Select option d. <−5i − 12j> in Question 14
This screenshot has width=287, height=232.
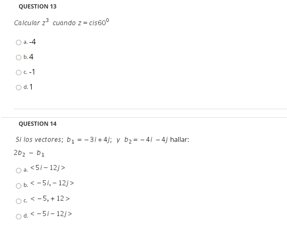[18, 216]
